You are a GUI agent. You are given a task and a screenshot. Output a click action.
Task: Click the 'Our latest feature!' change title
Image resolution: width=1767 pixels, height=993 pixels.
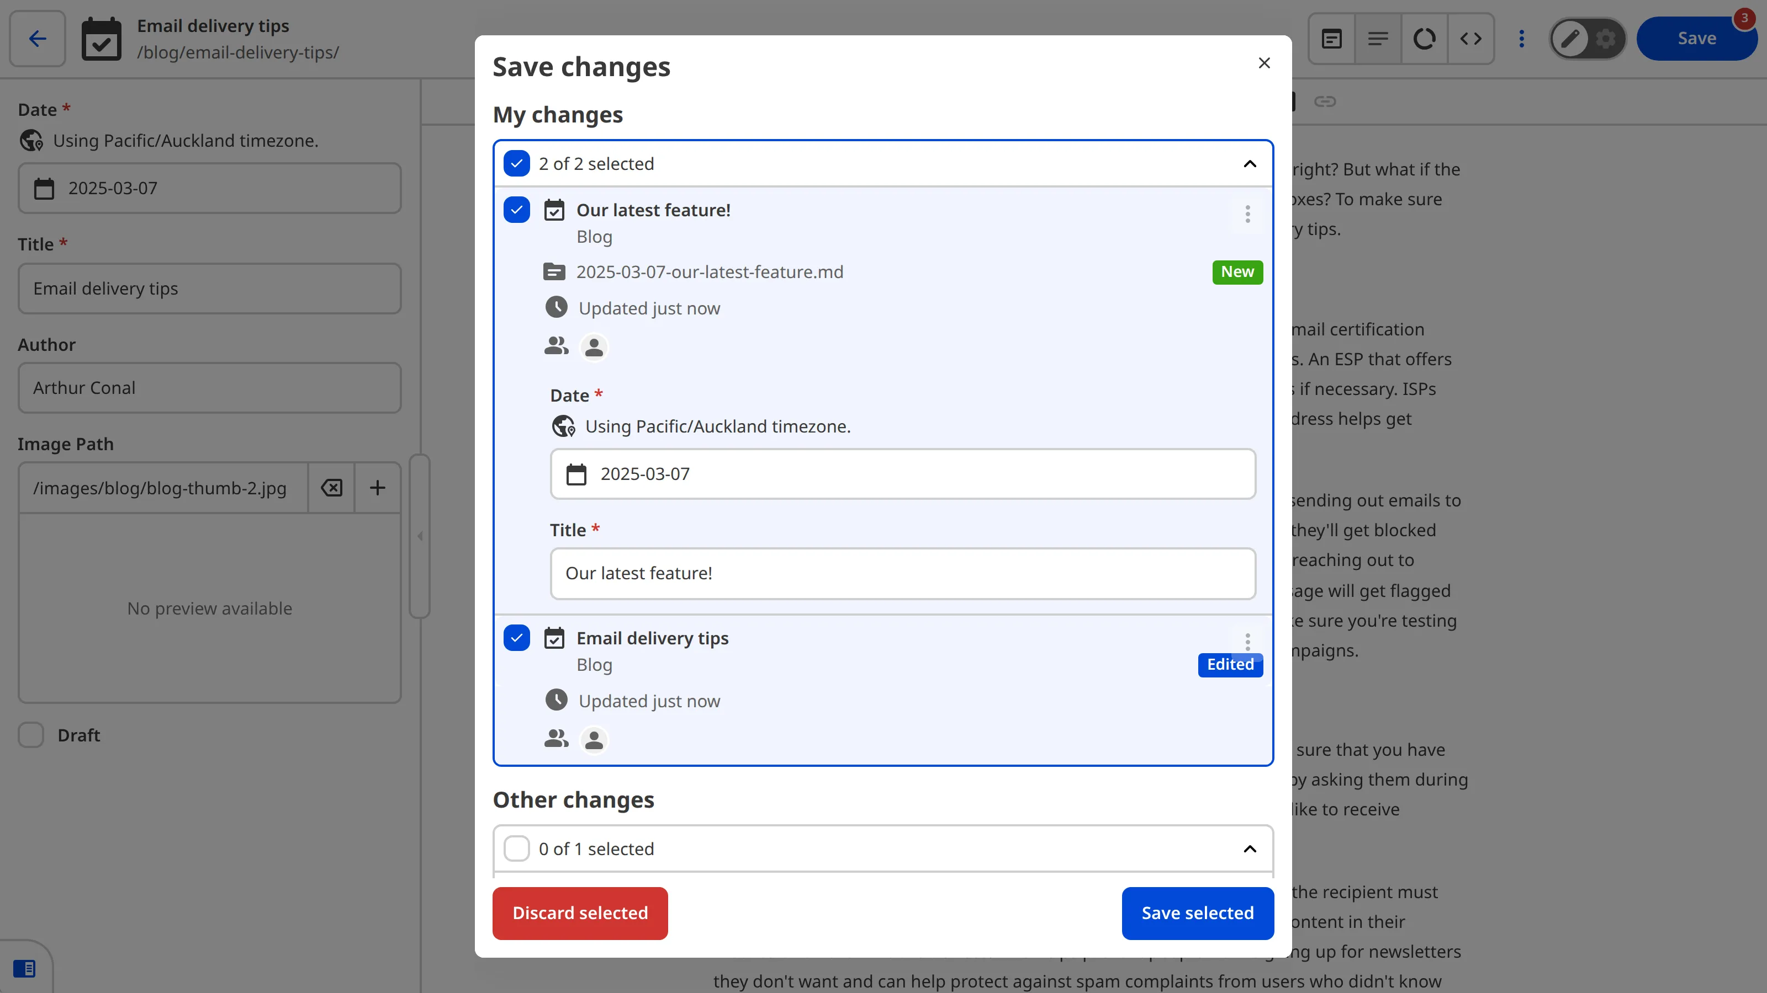click(653, 210)
